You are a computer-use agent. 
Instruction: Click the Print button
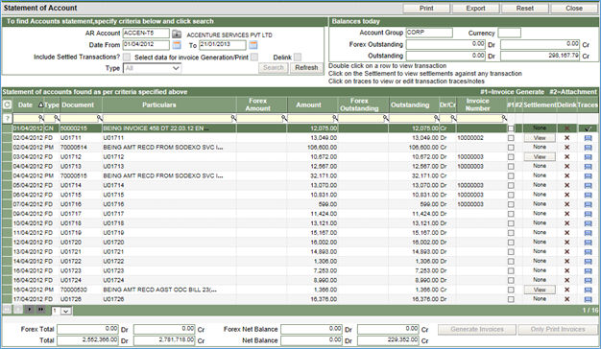(x=426, y=8)
